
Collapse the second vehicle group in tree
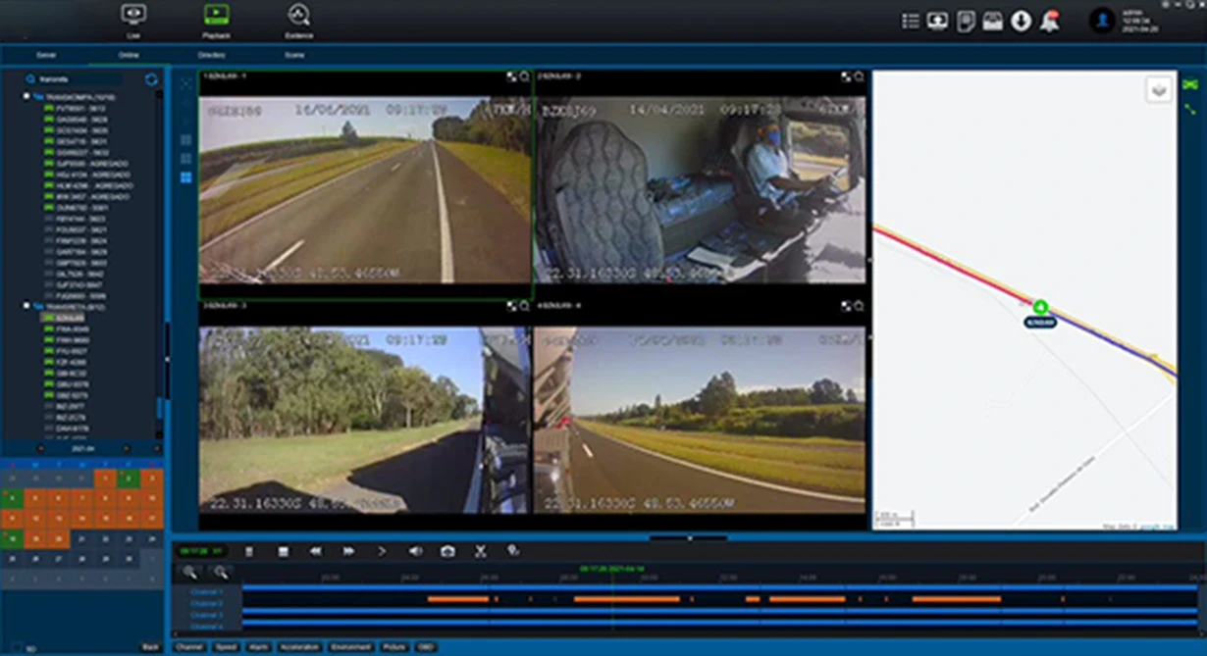click(26, 307)
